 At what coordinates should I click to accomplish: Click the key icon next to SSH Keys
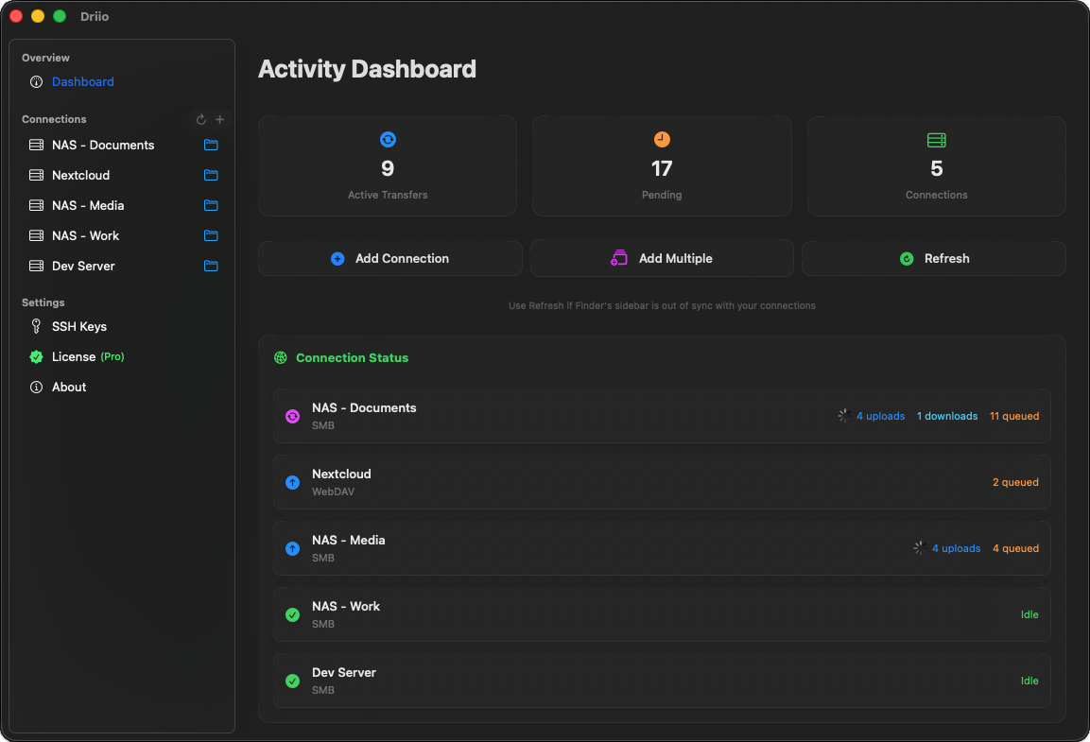coord(36,326)
